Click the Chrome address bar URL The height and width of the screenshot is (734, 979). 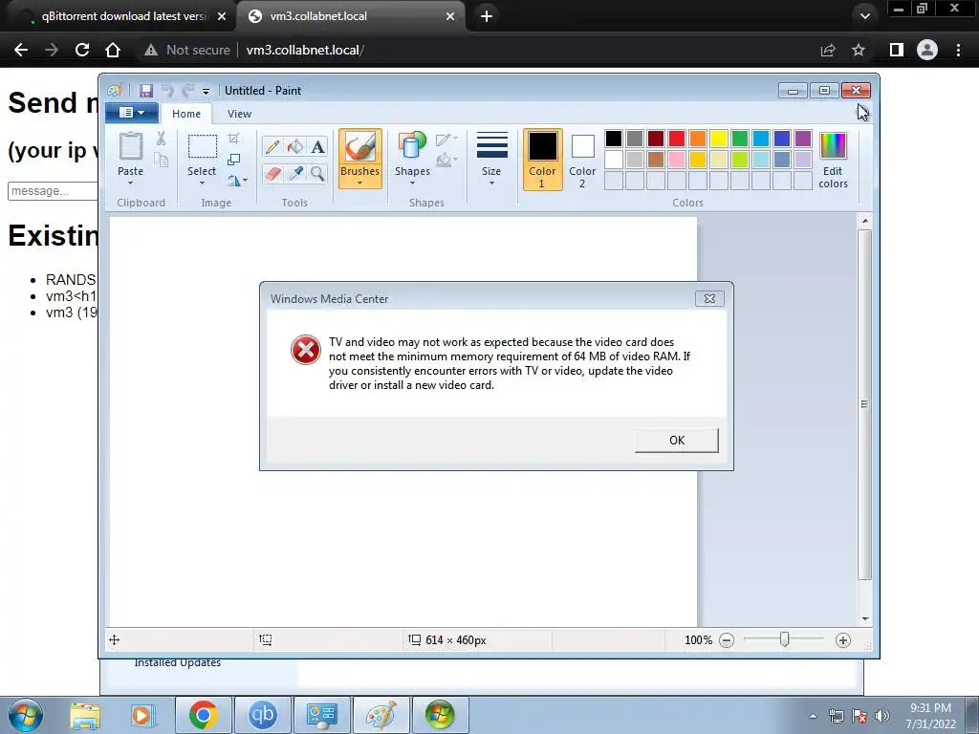click(305, 50)
